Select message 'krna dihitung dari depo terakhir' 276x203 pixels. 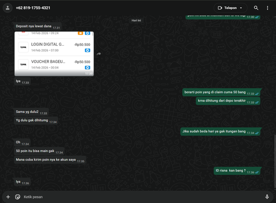pyautogui.click(x=228, y=101)
